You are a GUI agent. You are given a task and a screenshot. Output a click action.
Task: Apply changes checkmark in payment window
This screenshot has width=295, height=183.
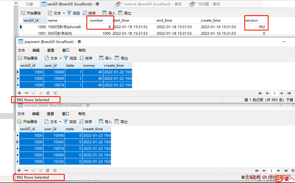pos(34,93)
